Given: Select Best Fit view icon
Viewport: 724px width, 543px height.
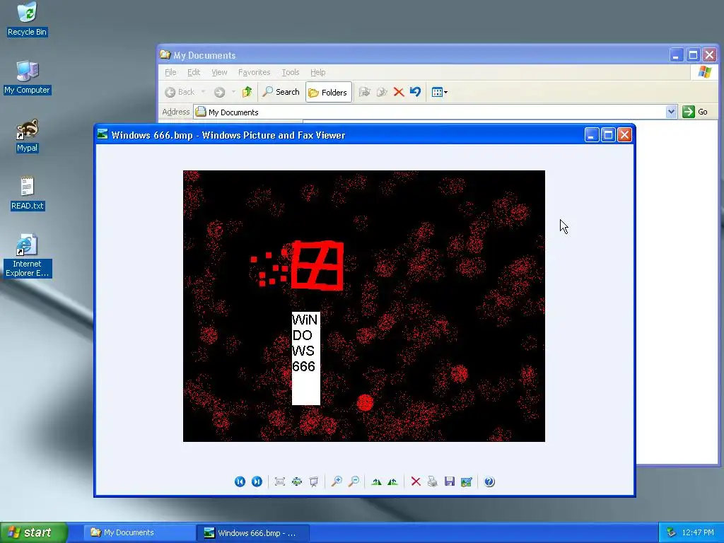Looking at the screenshot, I should (x=279, y=481).
